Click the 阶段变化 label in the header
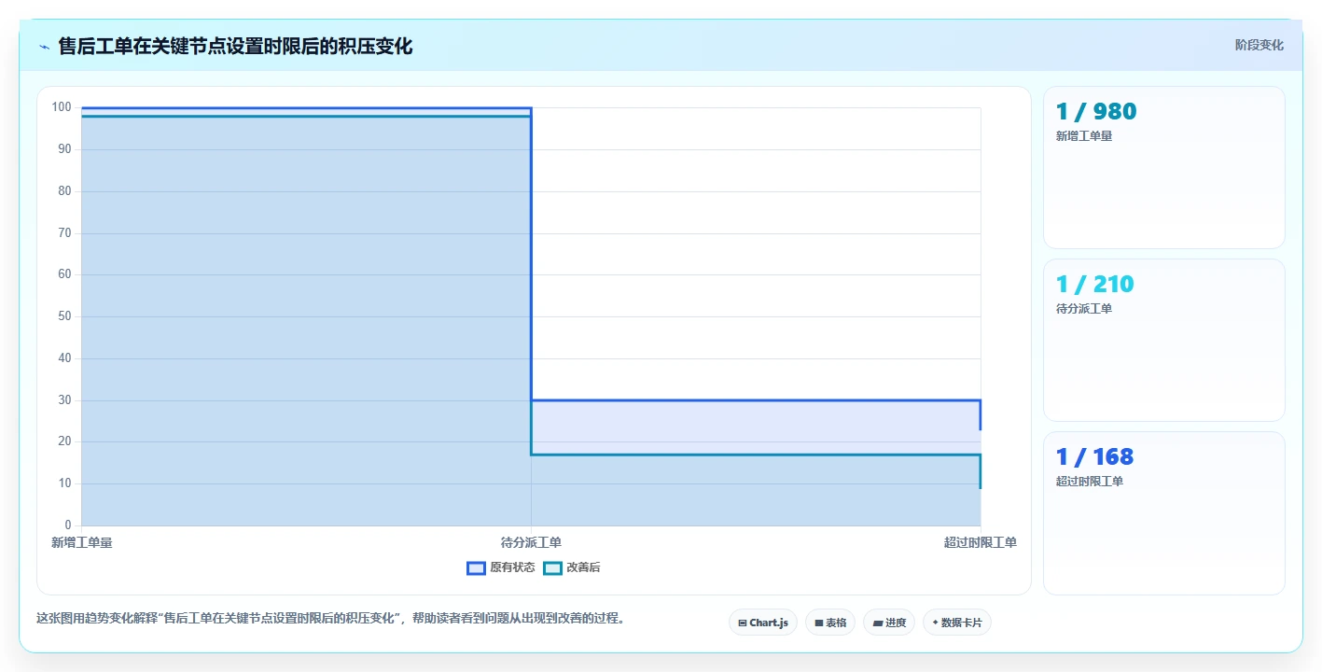1322x672 pixels. [1259, 45]
